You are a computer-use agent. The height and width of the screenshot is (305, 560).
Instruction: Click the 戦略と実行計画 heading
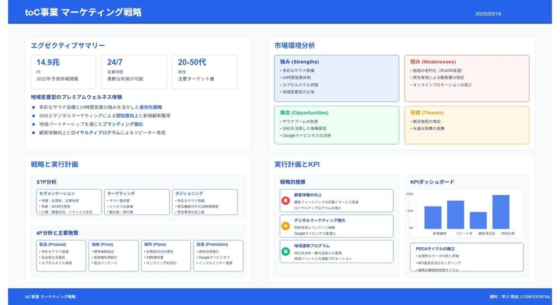tap(54, 165)
